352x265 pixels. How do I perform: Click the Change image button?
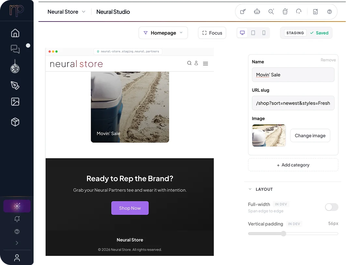click(x=310, y=135)
